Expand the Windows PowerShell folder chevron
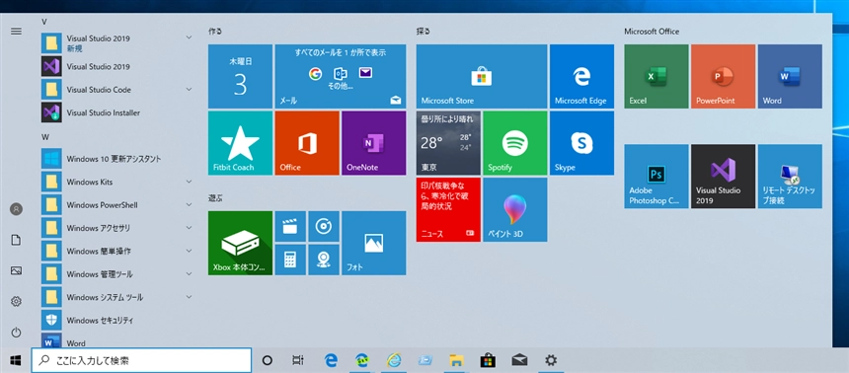This screenshot has width=849, height=373. click(189, 204)
